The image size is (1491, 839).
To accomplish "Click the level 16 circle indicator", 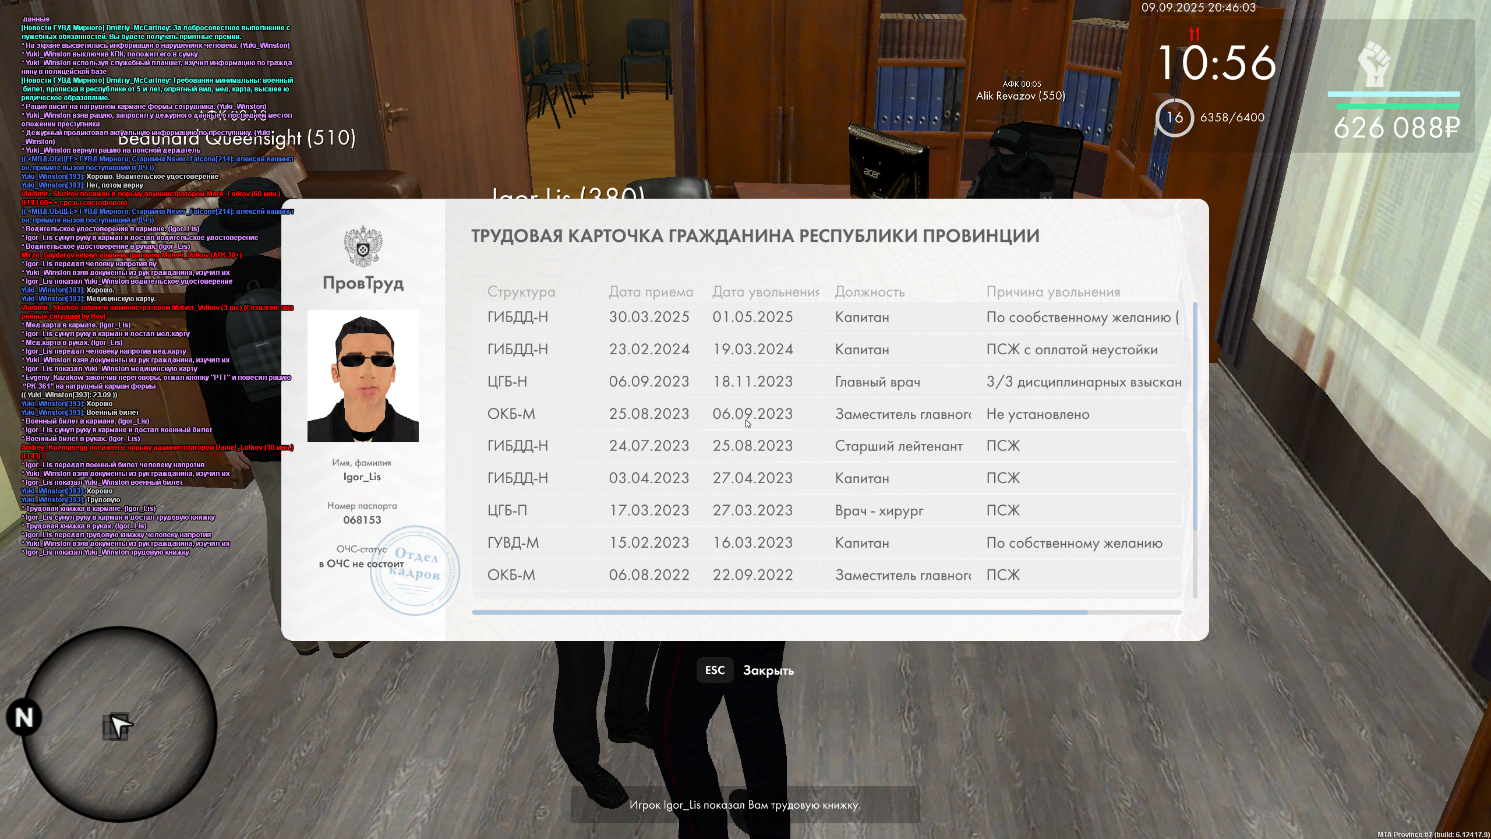I will (x=1174, y=118).
